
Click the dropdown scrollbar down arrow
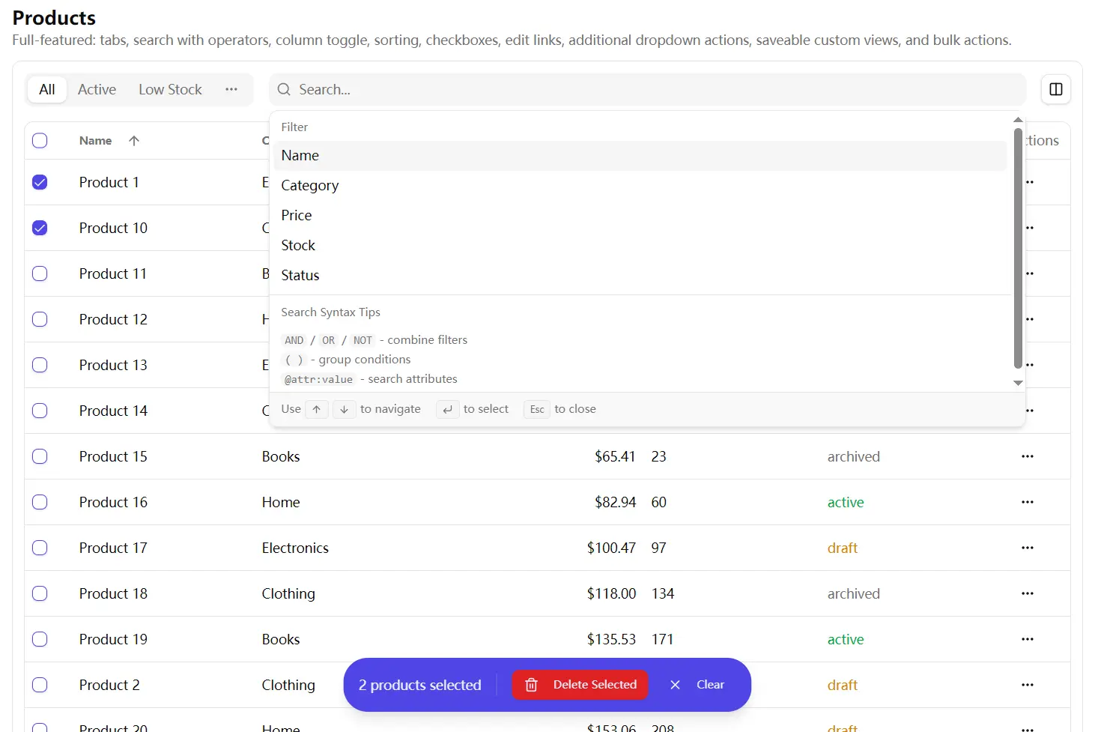1018,382
